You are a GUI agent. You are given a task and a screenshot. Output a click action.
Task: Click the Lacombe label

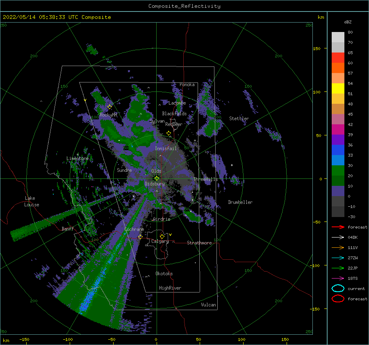tap(177, 103)
